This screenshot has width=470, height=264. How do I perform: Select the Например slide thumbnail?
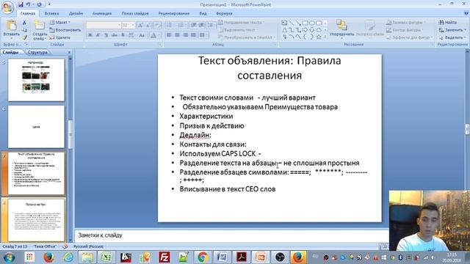pyautogui.click(x=36, y=80)
